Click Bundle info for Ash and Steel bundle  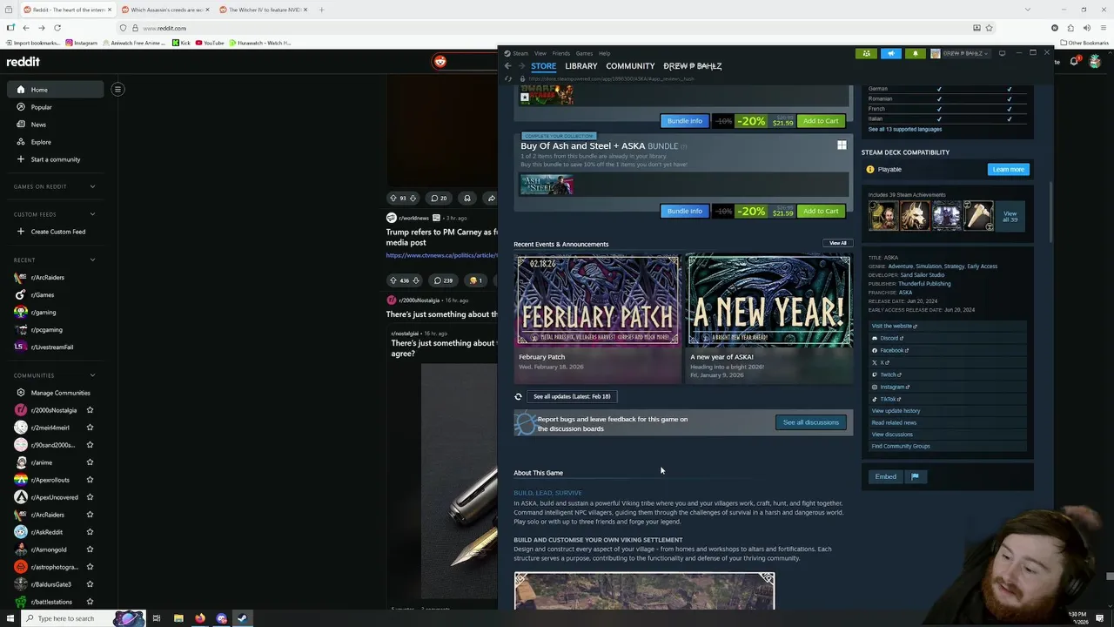684,211
